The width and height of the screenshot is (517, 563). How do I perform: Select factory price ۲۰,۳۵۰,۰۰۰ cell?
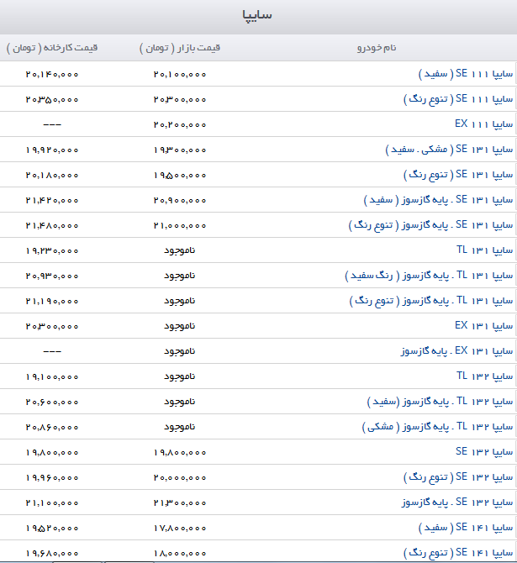tap(52, 99)
